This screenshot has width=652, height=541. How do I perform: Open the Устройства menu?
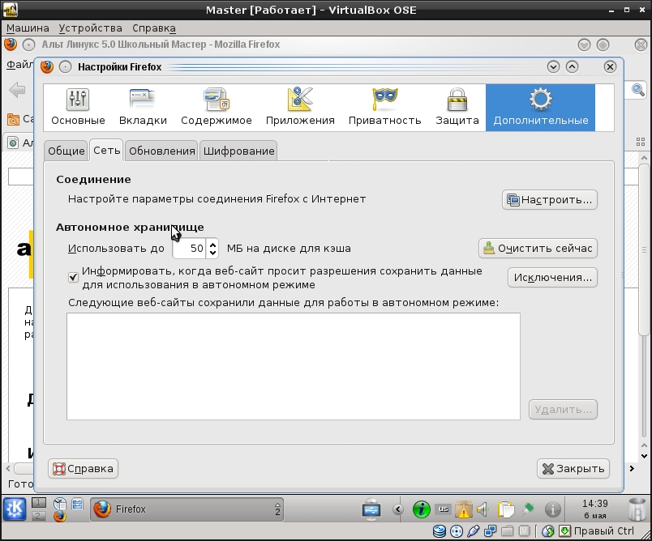90,28
